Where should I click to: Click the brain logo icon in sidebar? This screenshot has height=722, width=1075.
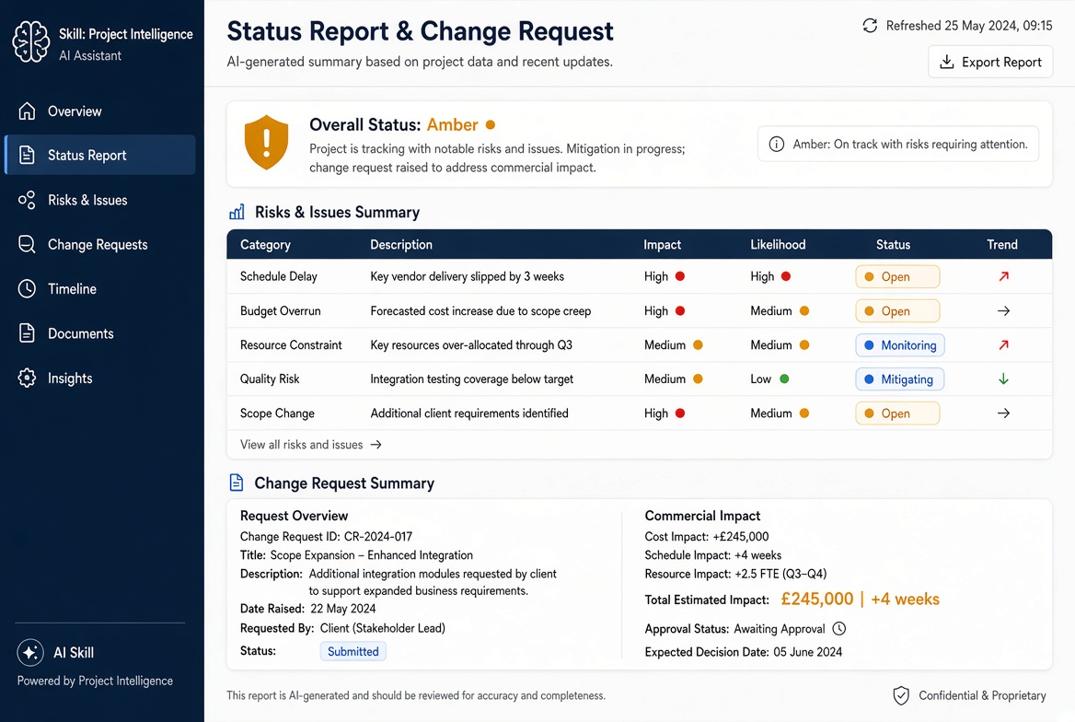(x=31, y=41)
